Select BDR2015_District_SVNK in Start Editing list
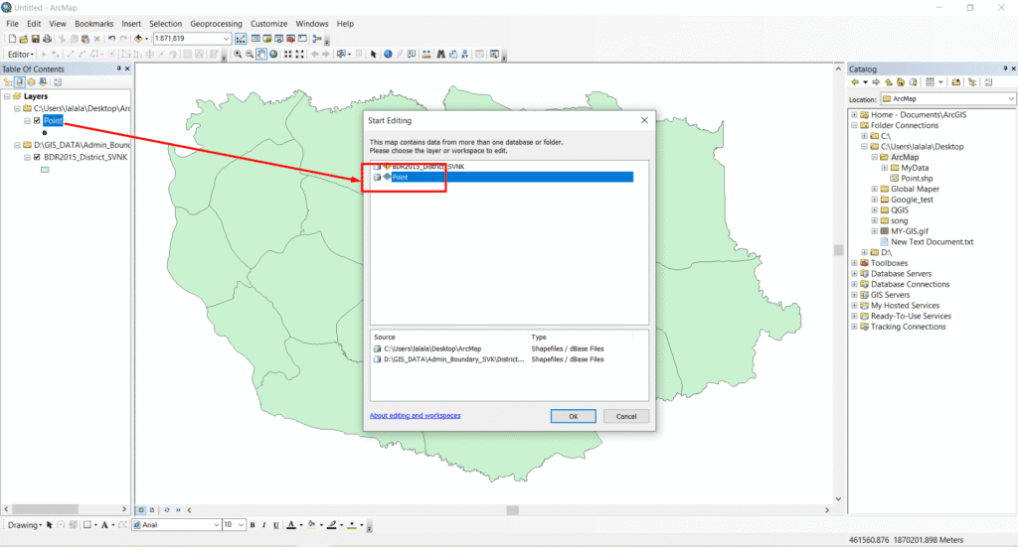The width and height of the screenshot is (1018, 547). 428,167
